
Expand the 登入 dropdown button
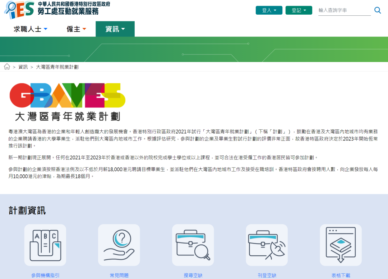point(269,10)
